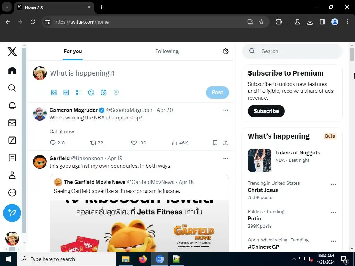Open more options for Putin trend
The width and height of the screenshot is (355, 266).
[x=333, y=213]
